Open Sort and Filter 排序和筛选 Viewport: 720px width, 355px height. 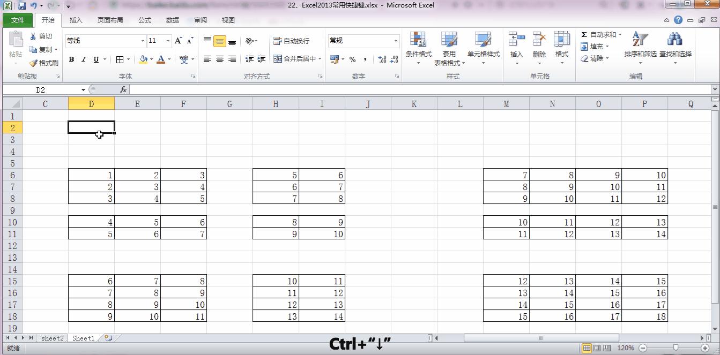tap(640, 48)
